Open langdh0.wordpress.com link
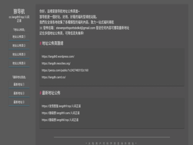Image resolution: width=193 pixels, height=145 pixels. [58, 57]
